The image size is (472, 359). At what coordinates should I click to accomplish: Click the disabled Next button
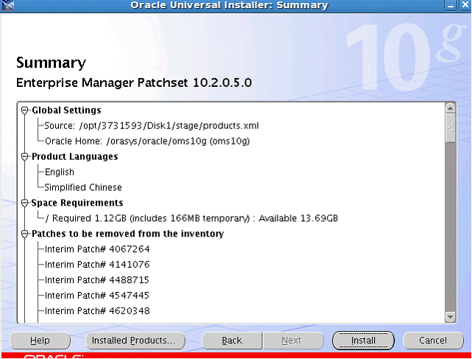[x=293, y=341]
